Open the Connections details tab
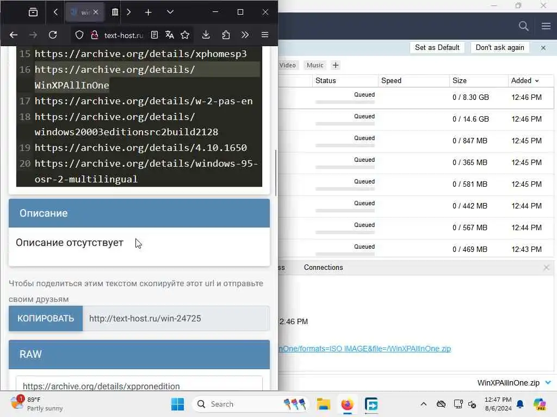Screen dimensions: 557x417 [323, 267]
